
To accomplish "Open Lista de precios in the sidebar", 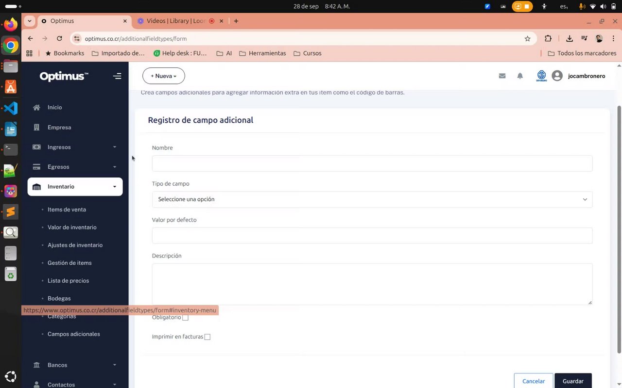I will (68, 281).
